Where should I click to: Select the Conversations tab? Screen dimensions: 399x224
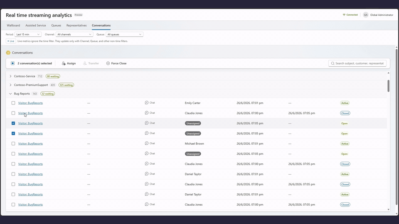coord(101,25)
